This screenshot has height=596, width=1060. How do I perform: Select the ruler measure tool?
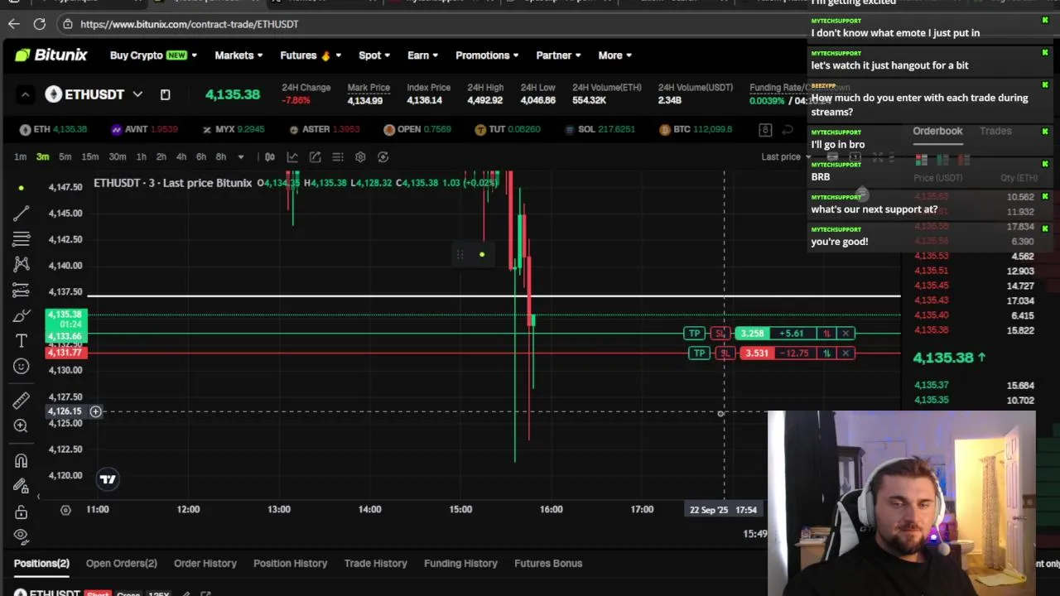click(22, 401)
